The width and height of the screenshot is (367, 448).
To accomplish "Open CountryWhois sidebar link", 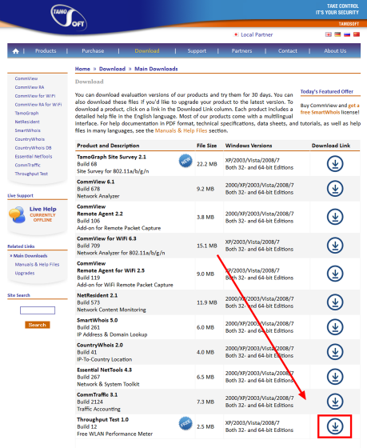I will pos(30,139).
